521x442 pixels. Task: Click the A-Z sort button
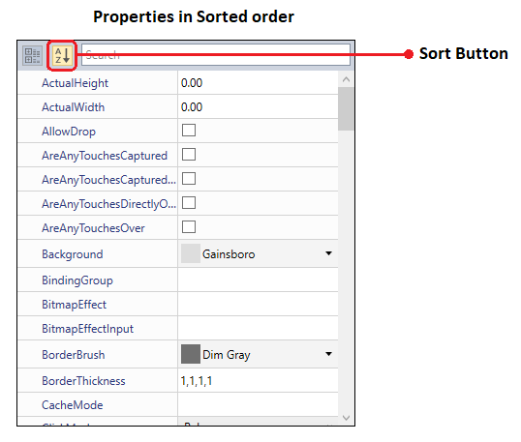(63, 55)
